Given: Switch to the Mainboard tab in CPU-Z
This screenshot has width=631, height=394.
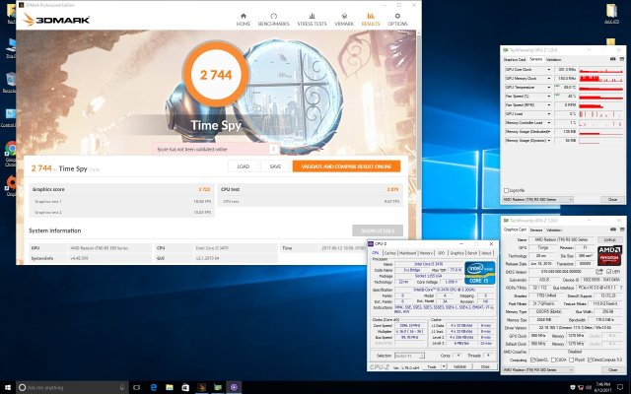Looking at the screenshot, I should point(407,253).
